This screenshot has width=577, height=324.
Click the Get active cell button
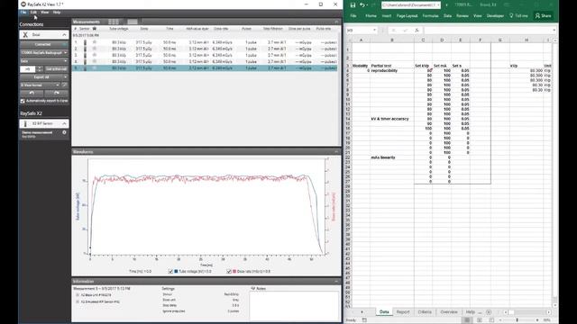pos(56,69)
